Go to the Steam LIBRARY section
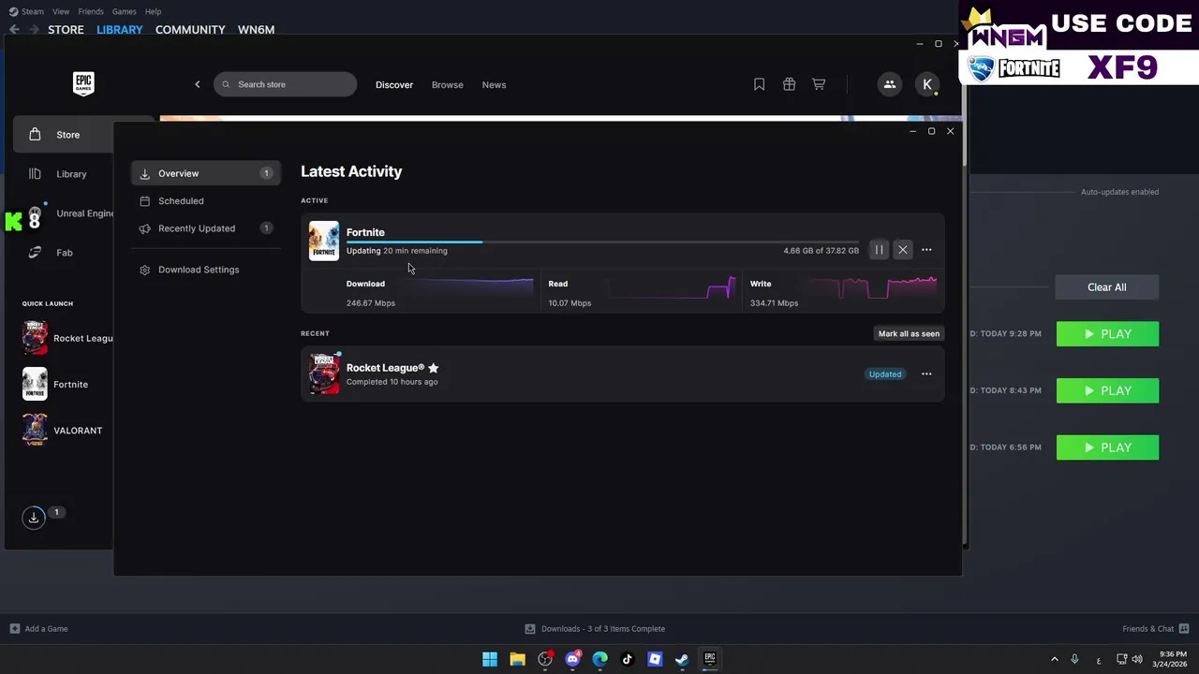The width and height of the screenshot is (1199, 674). (120, 30)
